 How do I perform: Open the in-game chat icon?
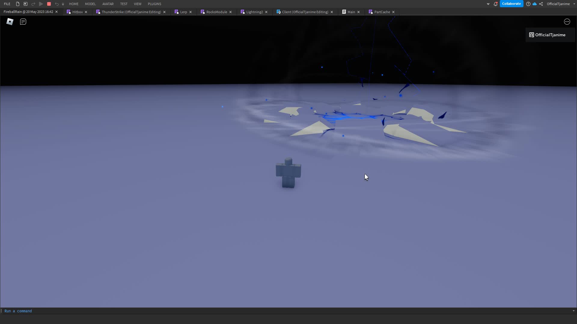coord(23,22)
